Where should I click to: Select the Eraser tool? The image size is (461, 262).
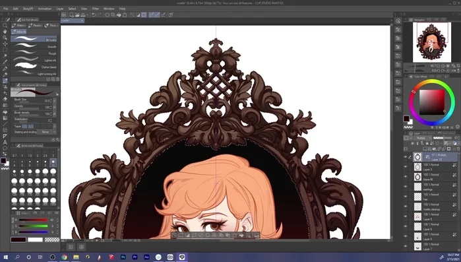point(5,99)
